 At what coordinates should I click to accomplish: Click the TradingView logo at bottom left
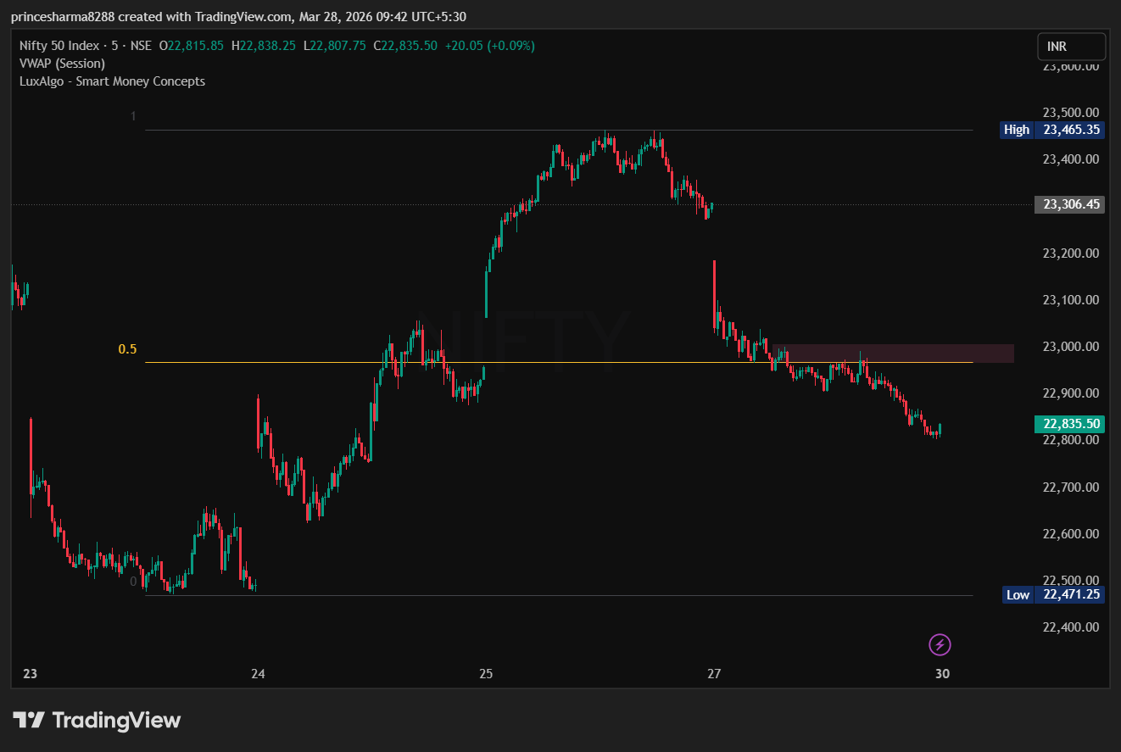click(x=97, y=721)
